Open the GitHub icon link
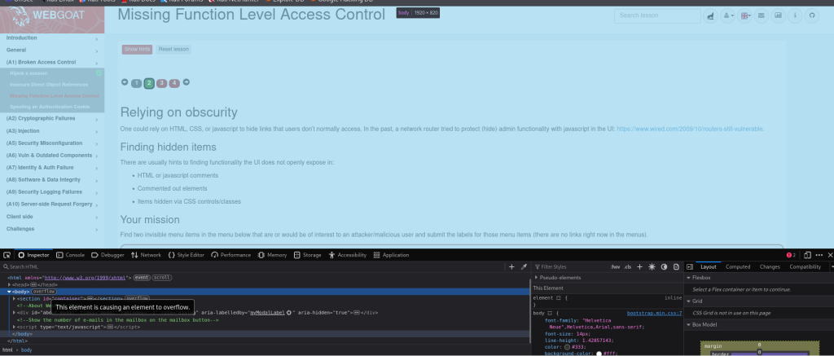This screenshot has width=834, height=356. point(812,16)
